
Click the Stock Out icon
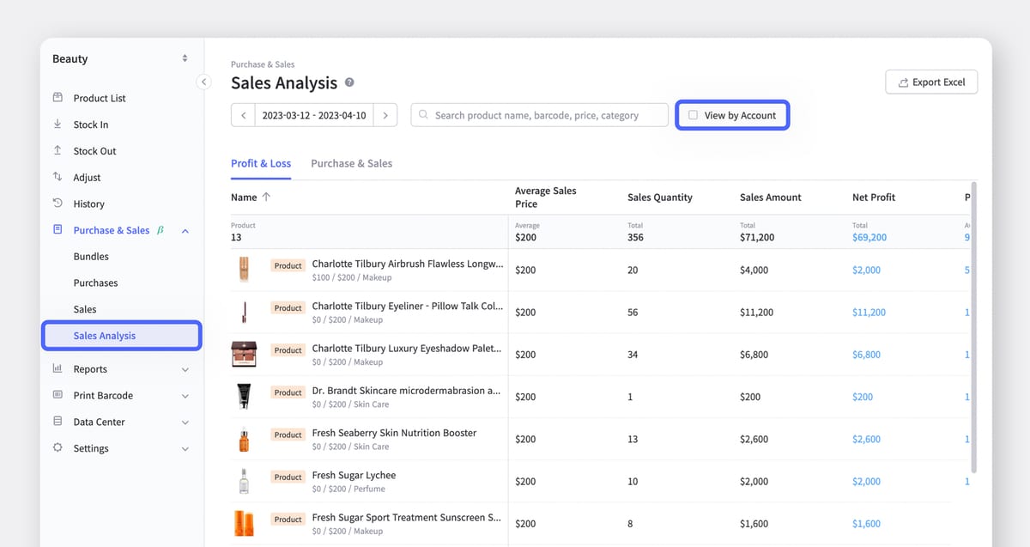point(56,150)
